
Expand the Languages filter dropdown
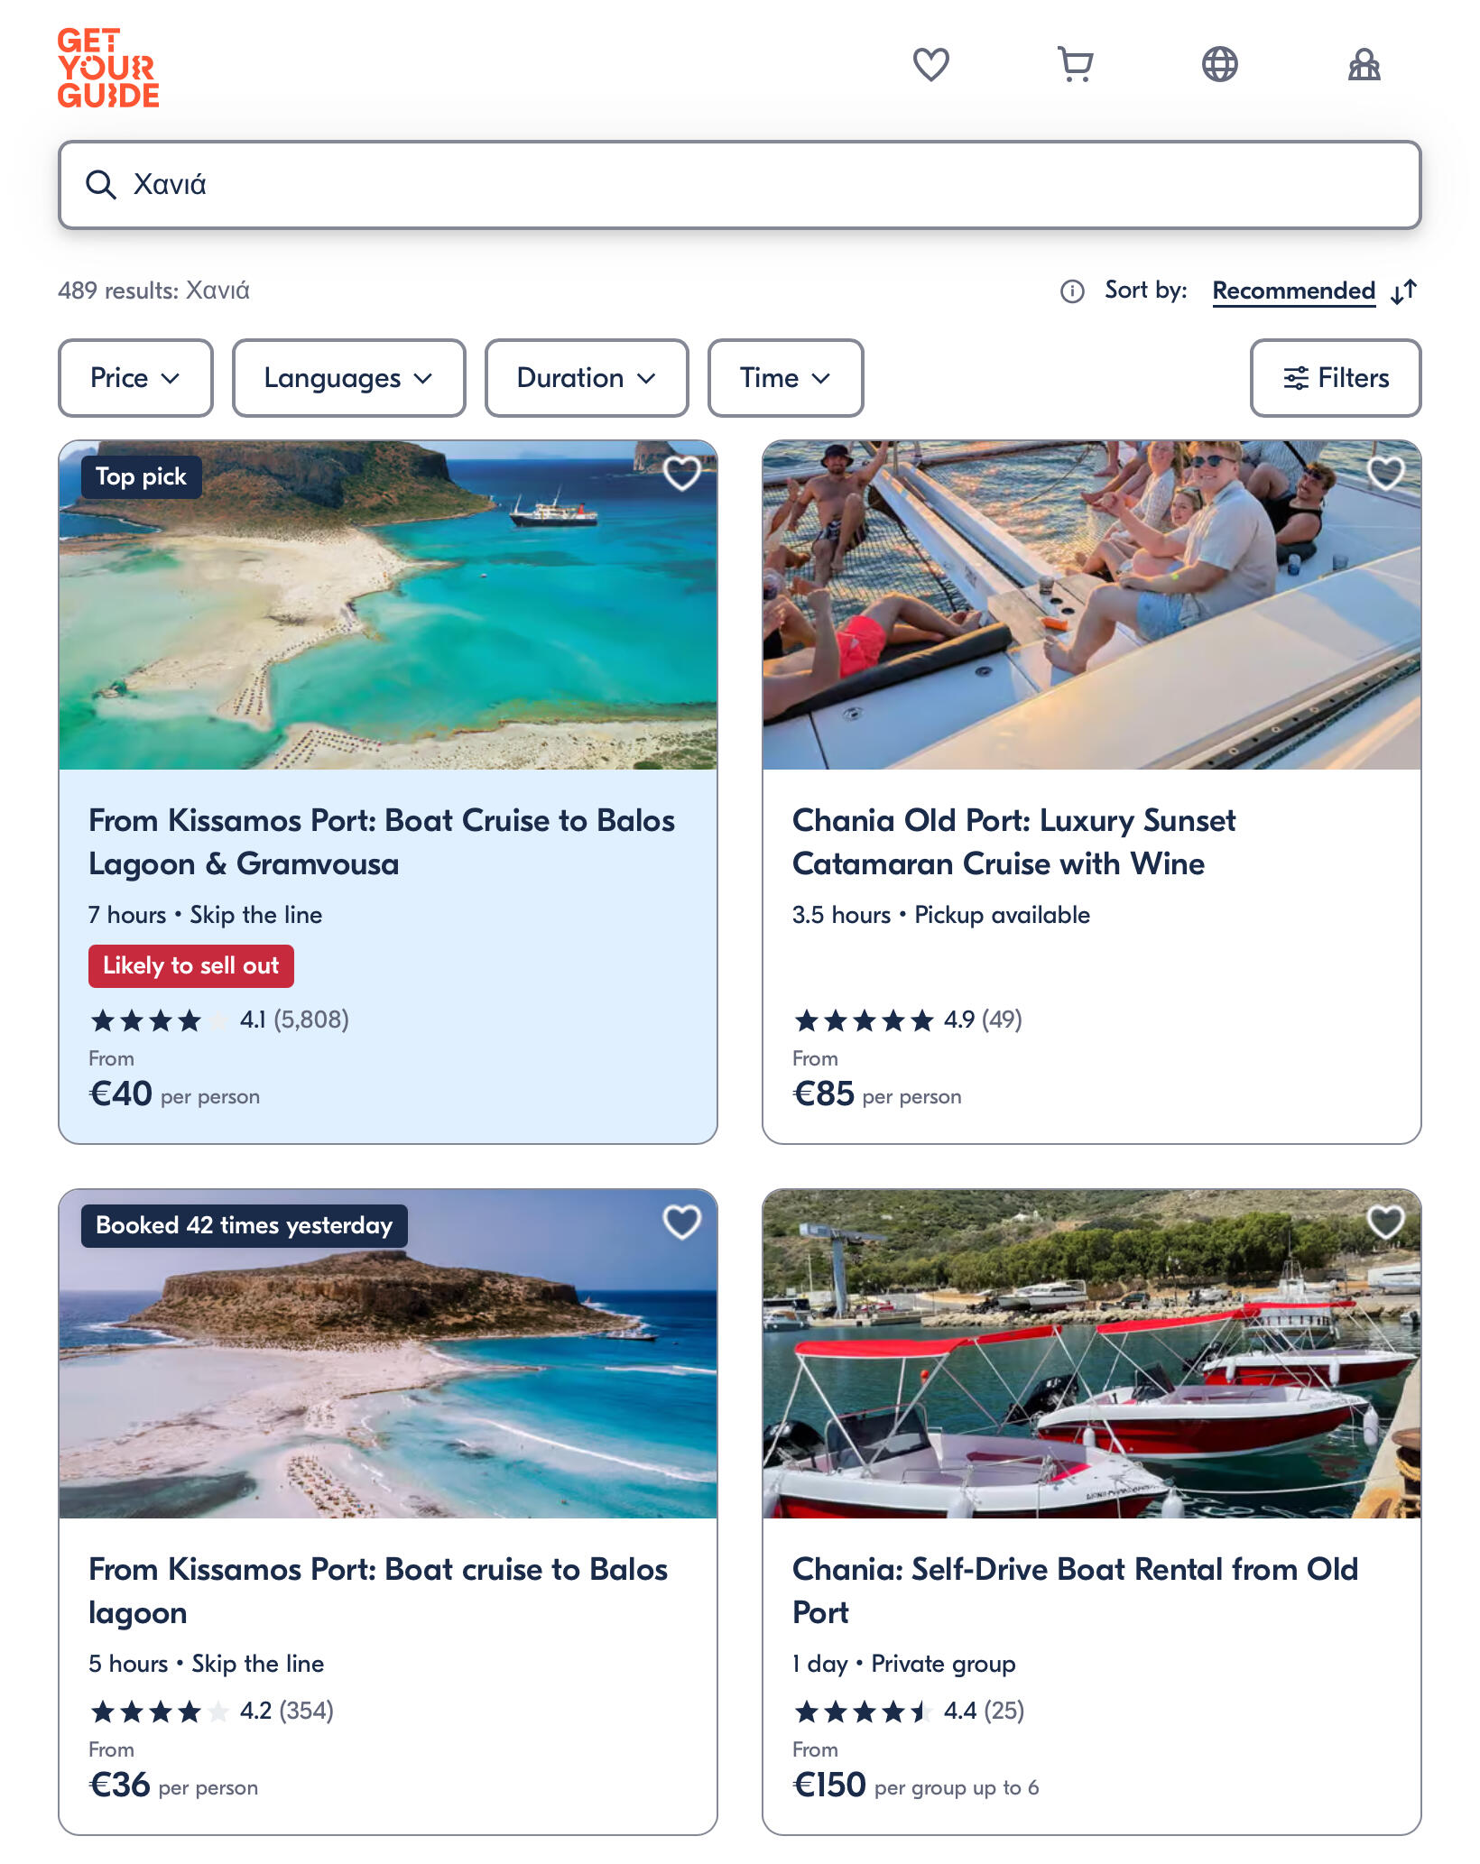(x=348, y=378)
